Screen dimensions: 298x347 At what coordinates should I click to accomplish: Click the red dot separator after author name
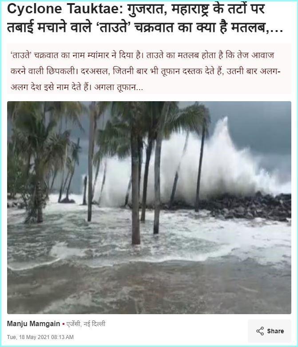pyautogui.click(x=64, y=324)
